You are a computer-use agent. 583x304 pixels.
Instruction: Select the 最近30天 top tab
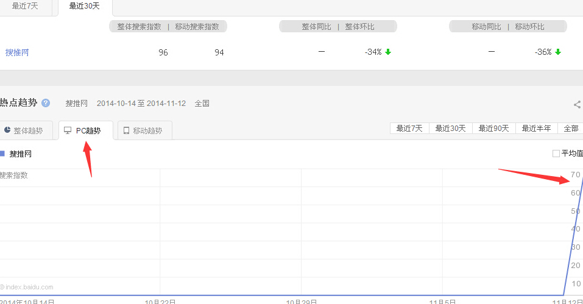tap(85, 6)
